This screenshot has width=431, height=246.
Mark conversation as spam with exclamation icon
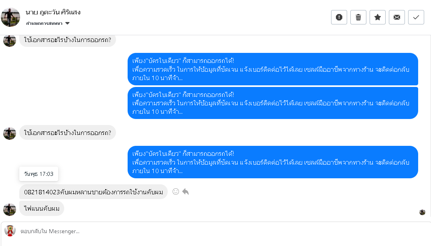339,17
